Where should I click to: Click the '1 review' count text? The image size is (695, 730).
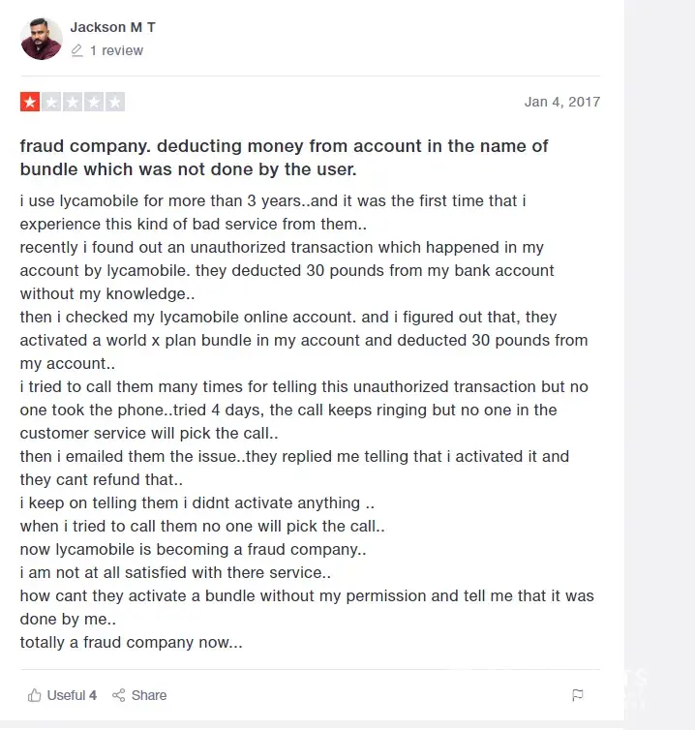pyautogui.click(x=116, y=50)
